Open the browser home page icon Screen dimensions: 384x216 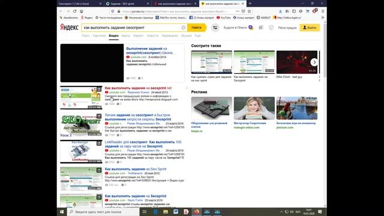pyautogui.click(x=82, y=11)
